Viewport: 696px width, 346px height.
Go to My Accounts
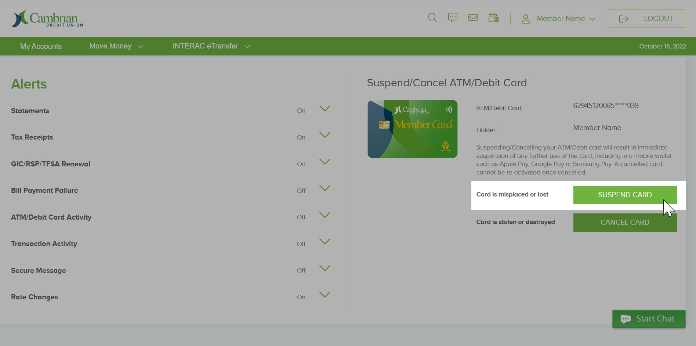[41, 46]
